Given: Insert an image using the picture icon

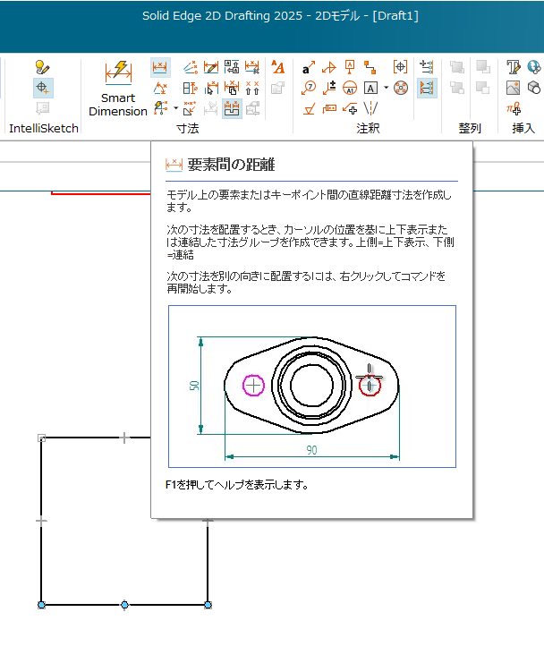Looking at the screenshot, I should (514, 88).
